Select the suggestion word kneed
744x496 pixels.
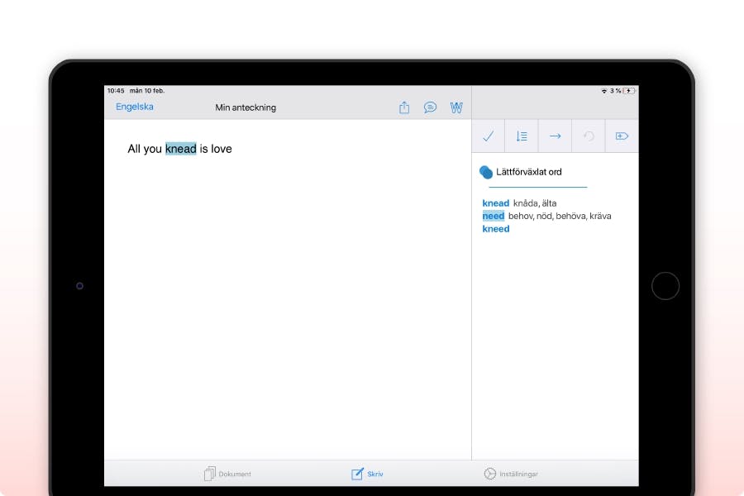click(496, 229)
